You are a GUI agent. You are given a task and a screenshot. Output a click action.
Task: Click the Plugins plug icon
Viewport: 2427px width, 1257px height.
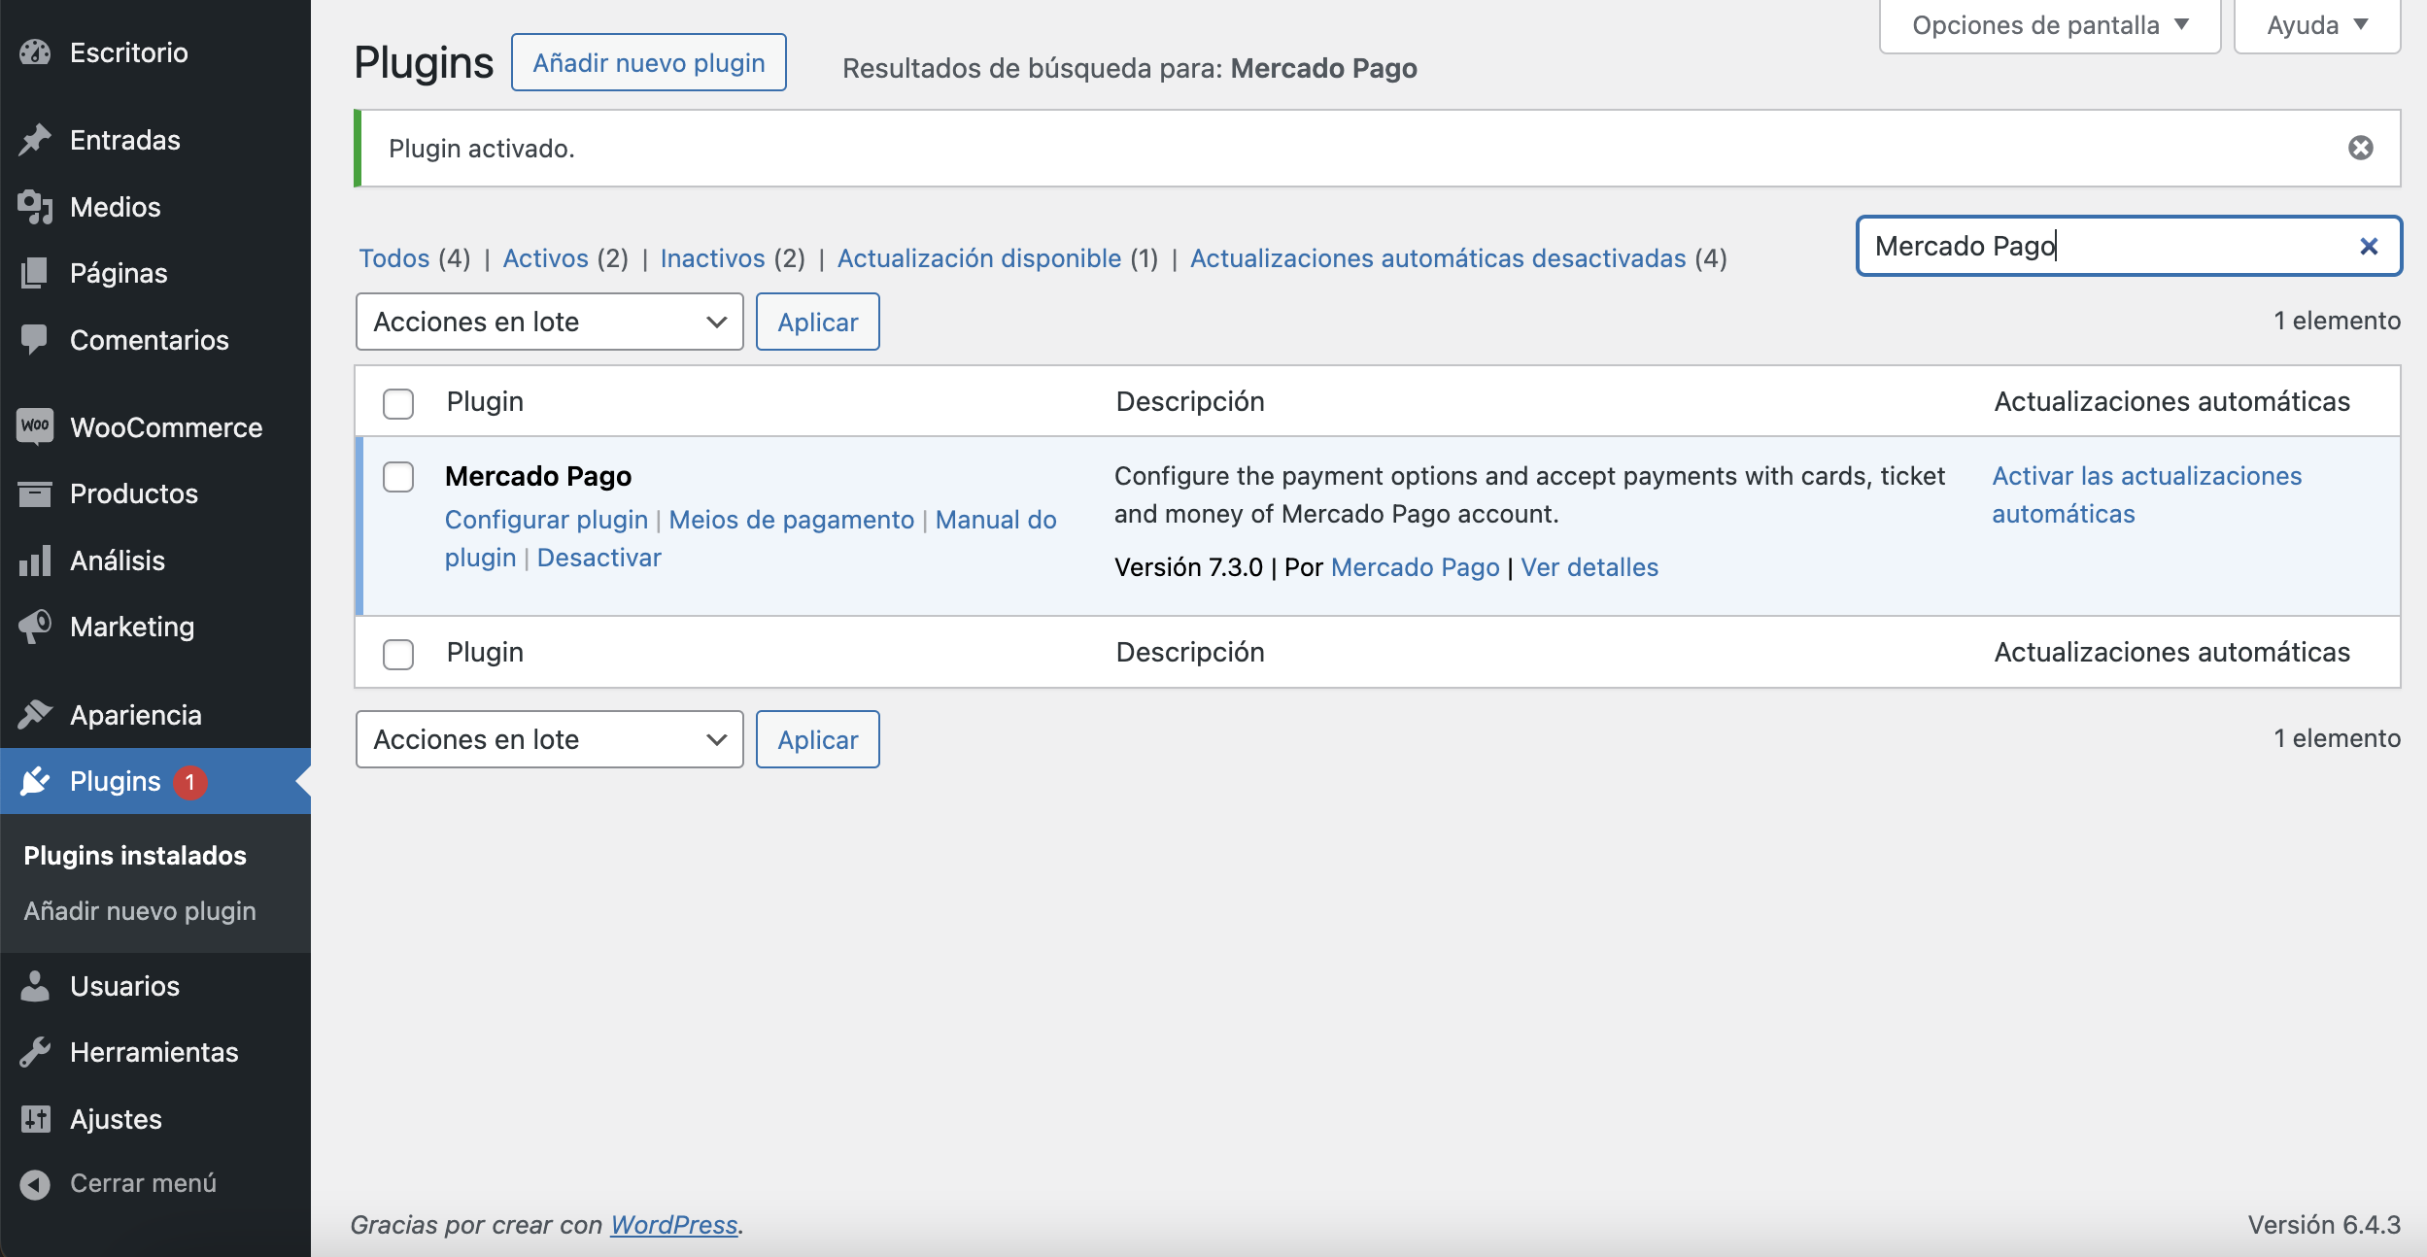tap(35, 781)
